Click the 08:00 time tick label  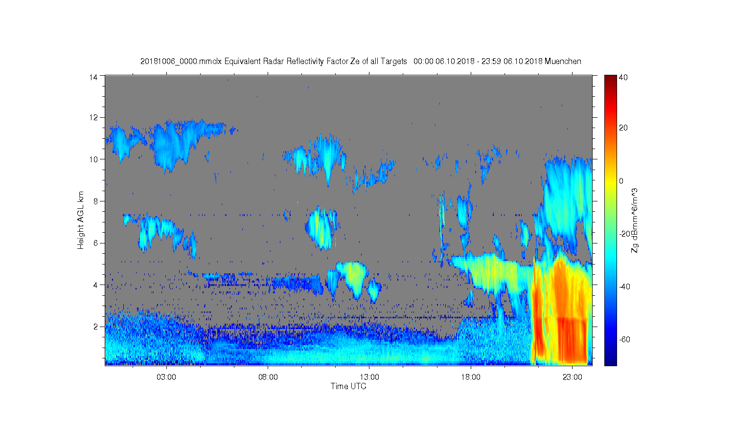[x=268, y=377]
